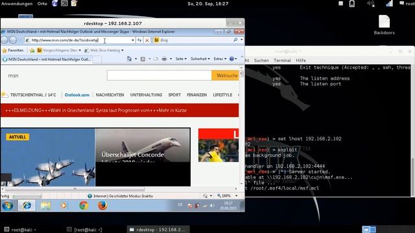The width and height of the screenshot is (415, 233).
Task: Click add to favorites bar icon
Action: tap(32, 50)
